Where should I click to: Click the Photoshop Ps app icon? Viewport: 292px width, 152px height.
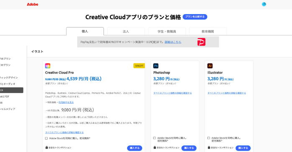click(x=156, y=66)
